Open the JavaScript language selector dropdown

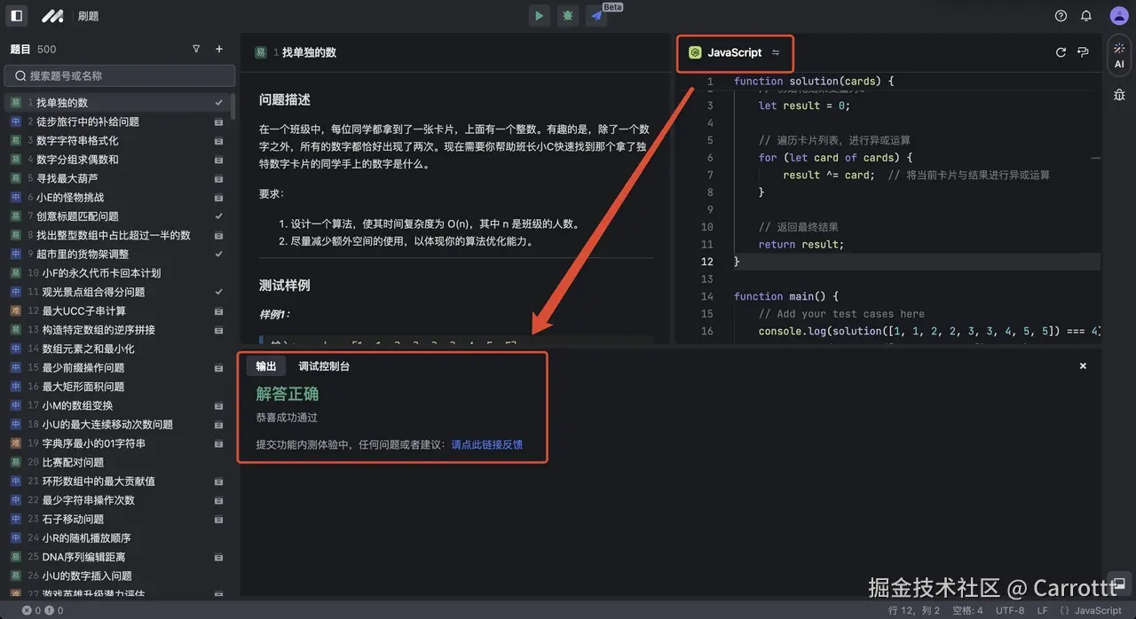[735, 53]
